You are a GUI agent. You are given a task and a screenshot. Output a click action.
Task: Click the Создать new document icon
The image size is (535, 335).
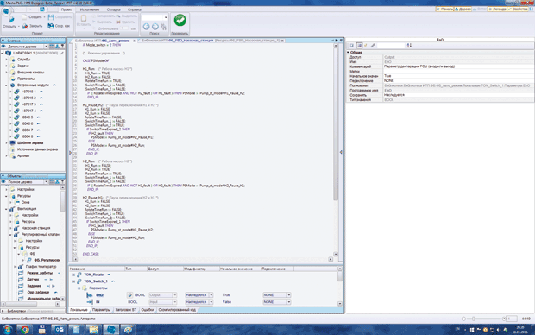tap(24, 16)
